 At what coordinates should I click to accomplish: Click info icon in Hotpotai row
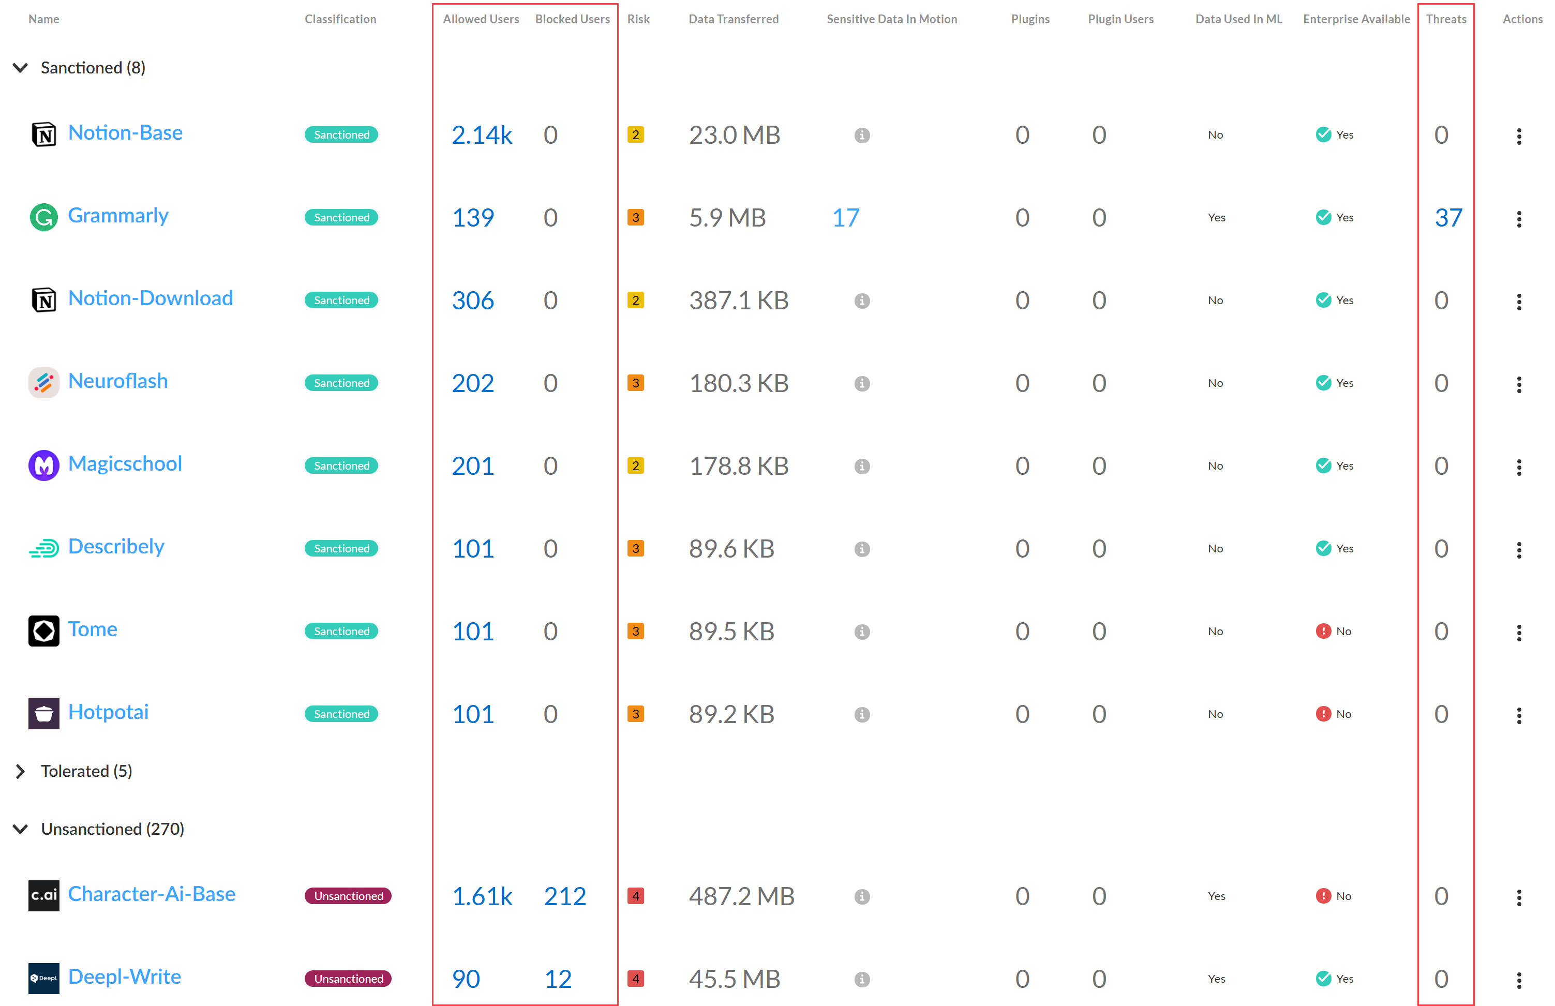[x=862, y=715]
